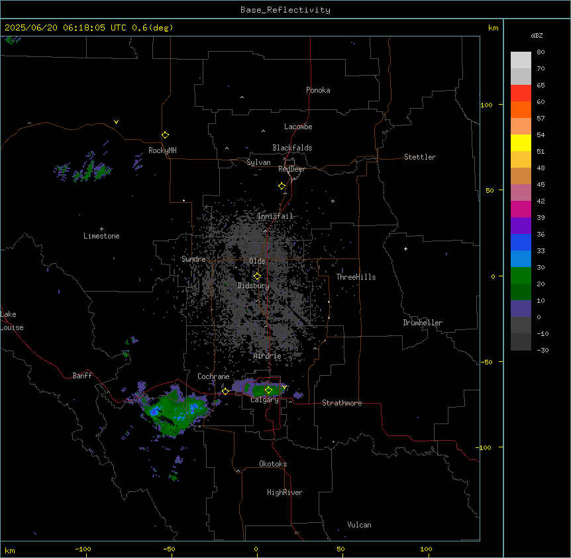This screenshot has width=571, height=558.
Task: Click the Sundre town label
Action: point(193,259)
